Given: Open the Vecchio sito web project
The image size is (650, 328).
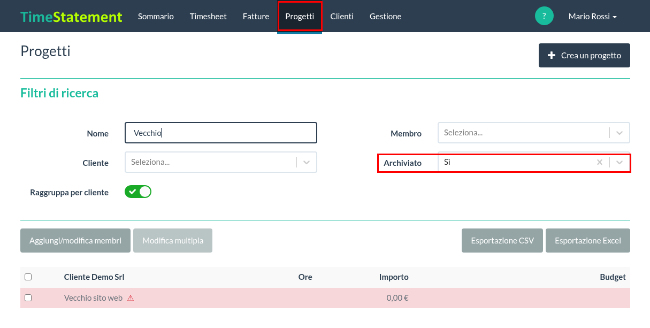Looking at the screenshot, I should pos(93,298).
